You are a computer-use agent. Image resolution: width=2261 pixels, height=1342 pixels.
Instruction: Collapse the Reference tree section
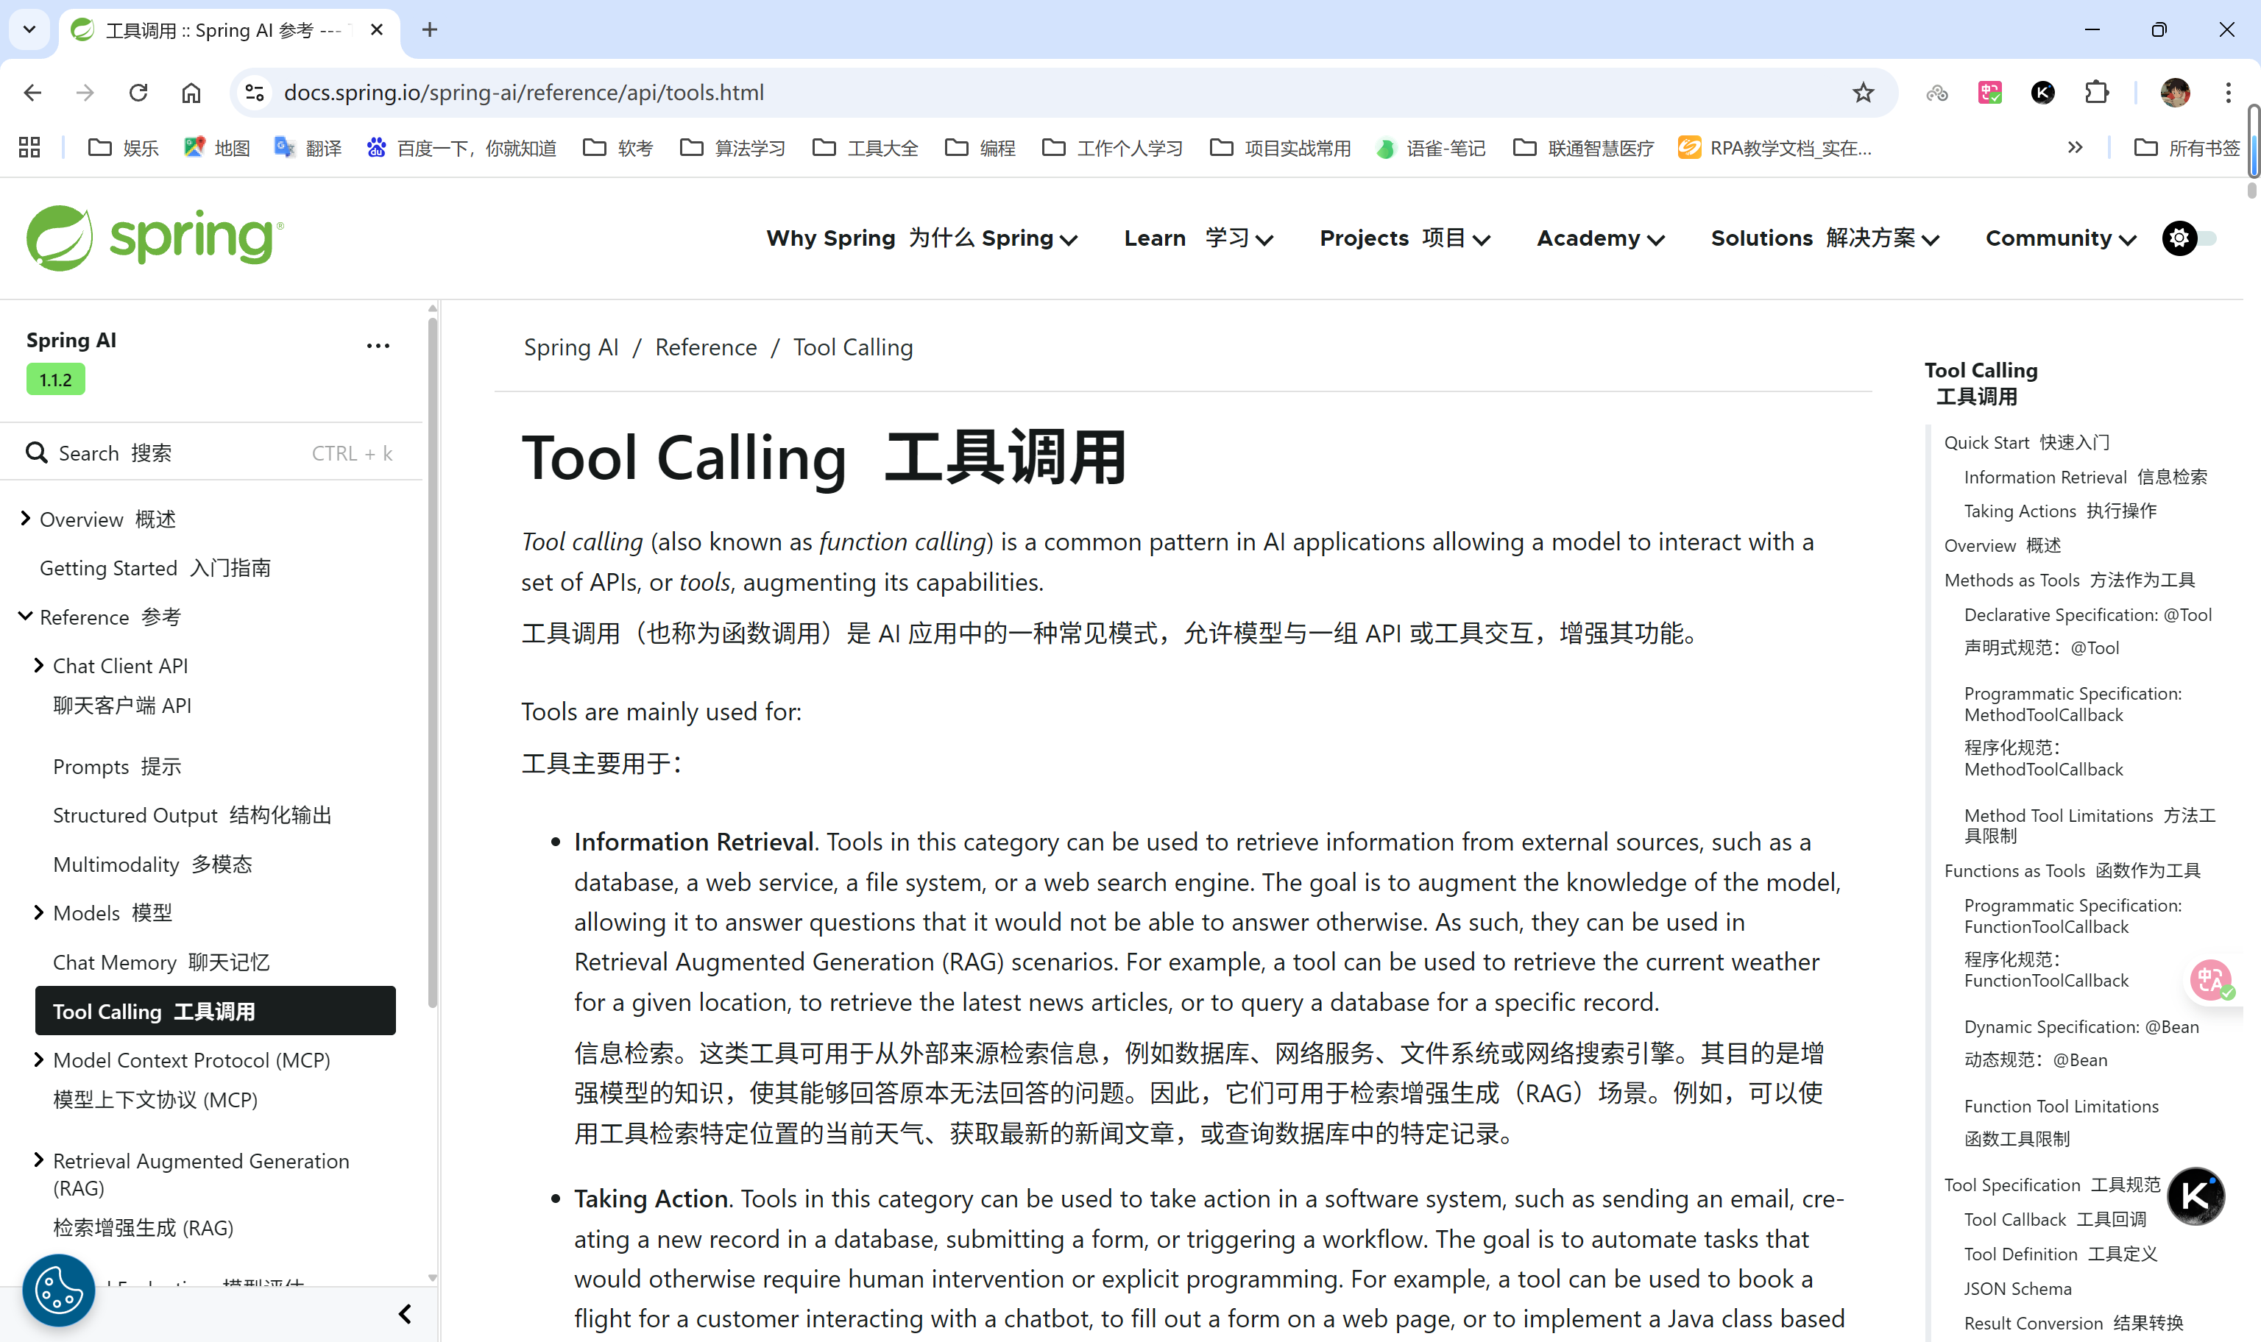point(25,617)
